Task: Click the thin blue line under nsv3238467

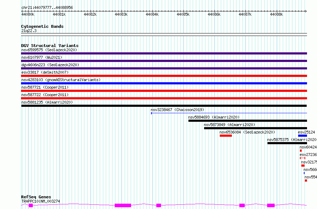Action: click(x=229, y=113)
